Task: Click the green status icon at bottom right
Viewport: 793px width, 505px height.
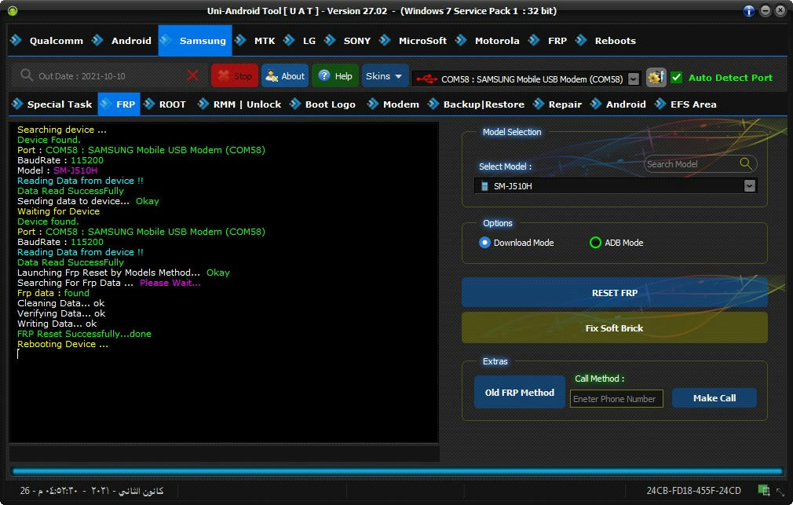Action: click(764, 490)
